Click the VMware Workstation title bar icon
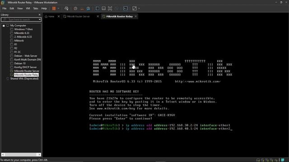The image size is (289, 162). click(x=3, y=2)
